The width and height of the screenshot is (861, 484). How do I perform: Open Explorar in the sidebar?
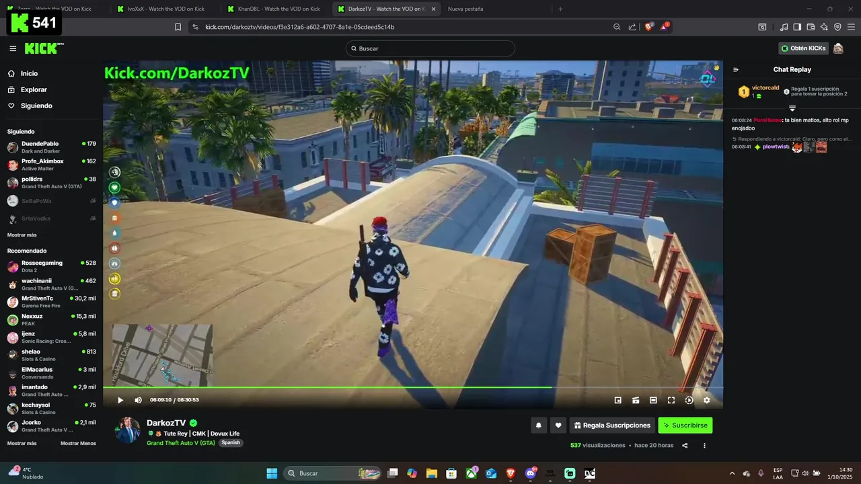pos(34,89)
